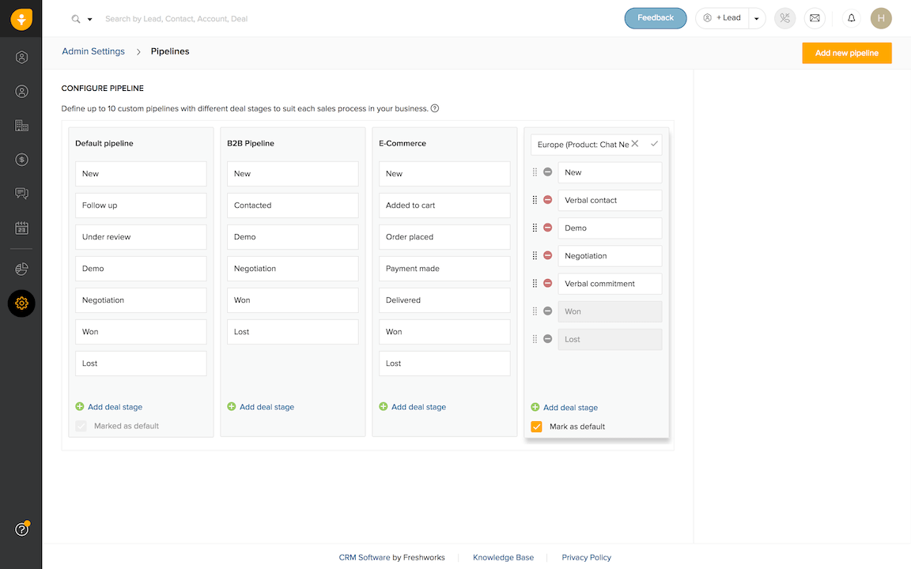Open the Leads section in the sidebar
The width and height of the screenshot is (911, 569).
[21, 57]
